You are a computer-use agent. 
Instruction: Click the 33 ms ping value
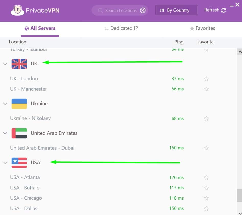pos(178,79)
